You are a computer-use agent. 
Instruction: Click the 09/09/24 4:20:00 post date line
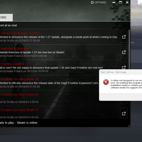click(19, 102)
